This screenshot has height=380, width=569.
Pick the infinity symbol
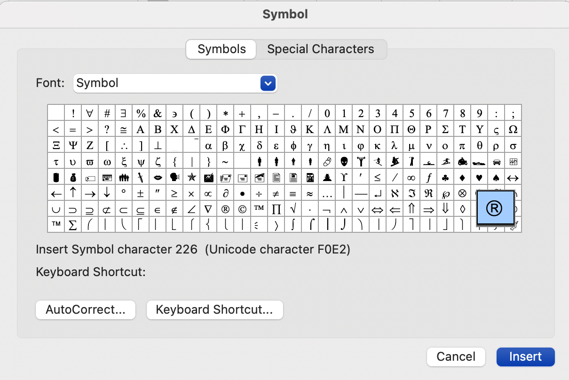411,177
